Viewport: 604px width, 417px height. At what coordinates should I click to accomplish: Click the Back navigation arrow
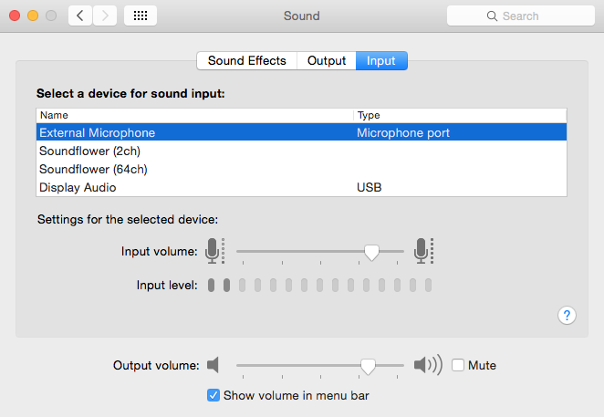click(80, 16)
